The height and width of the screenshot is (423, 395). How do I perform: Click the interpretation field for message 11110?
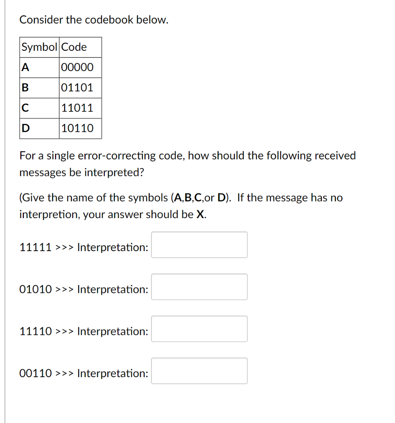pos(199,328)
